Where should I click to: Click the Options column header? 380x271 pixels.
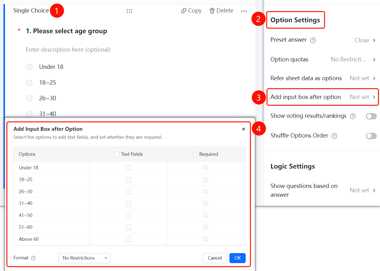[x=27, y=154]
